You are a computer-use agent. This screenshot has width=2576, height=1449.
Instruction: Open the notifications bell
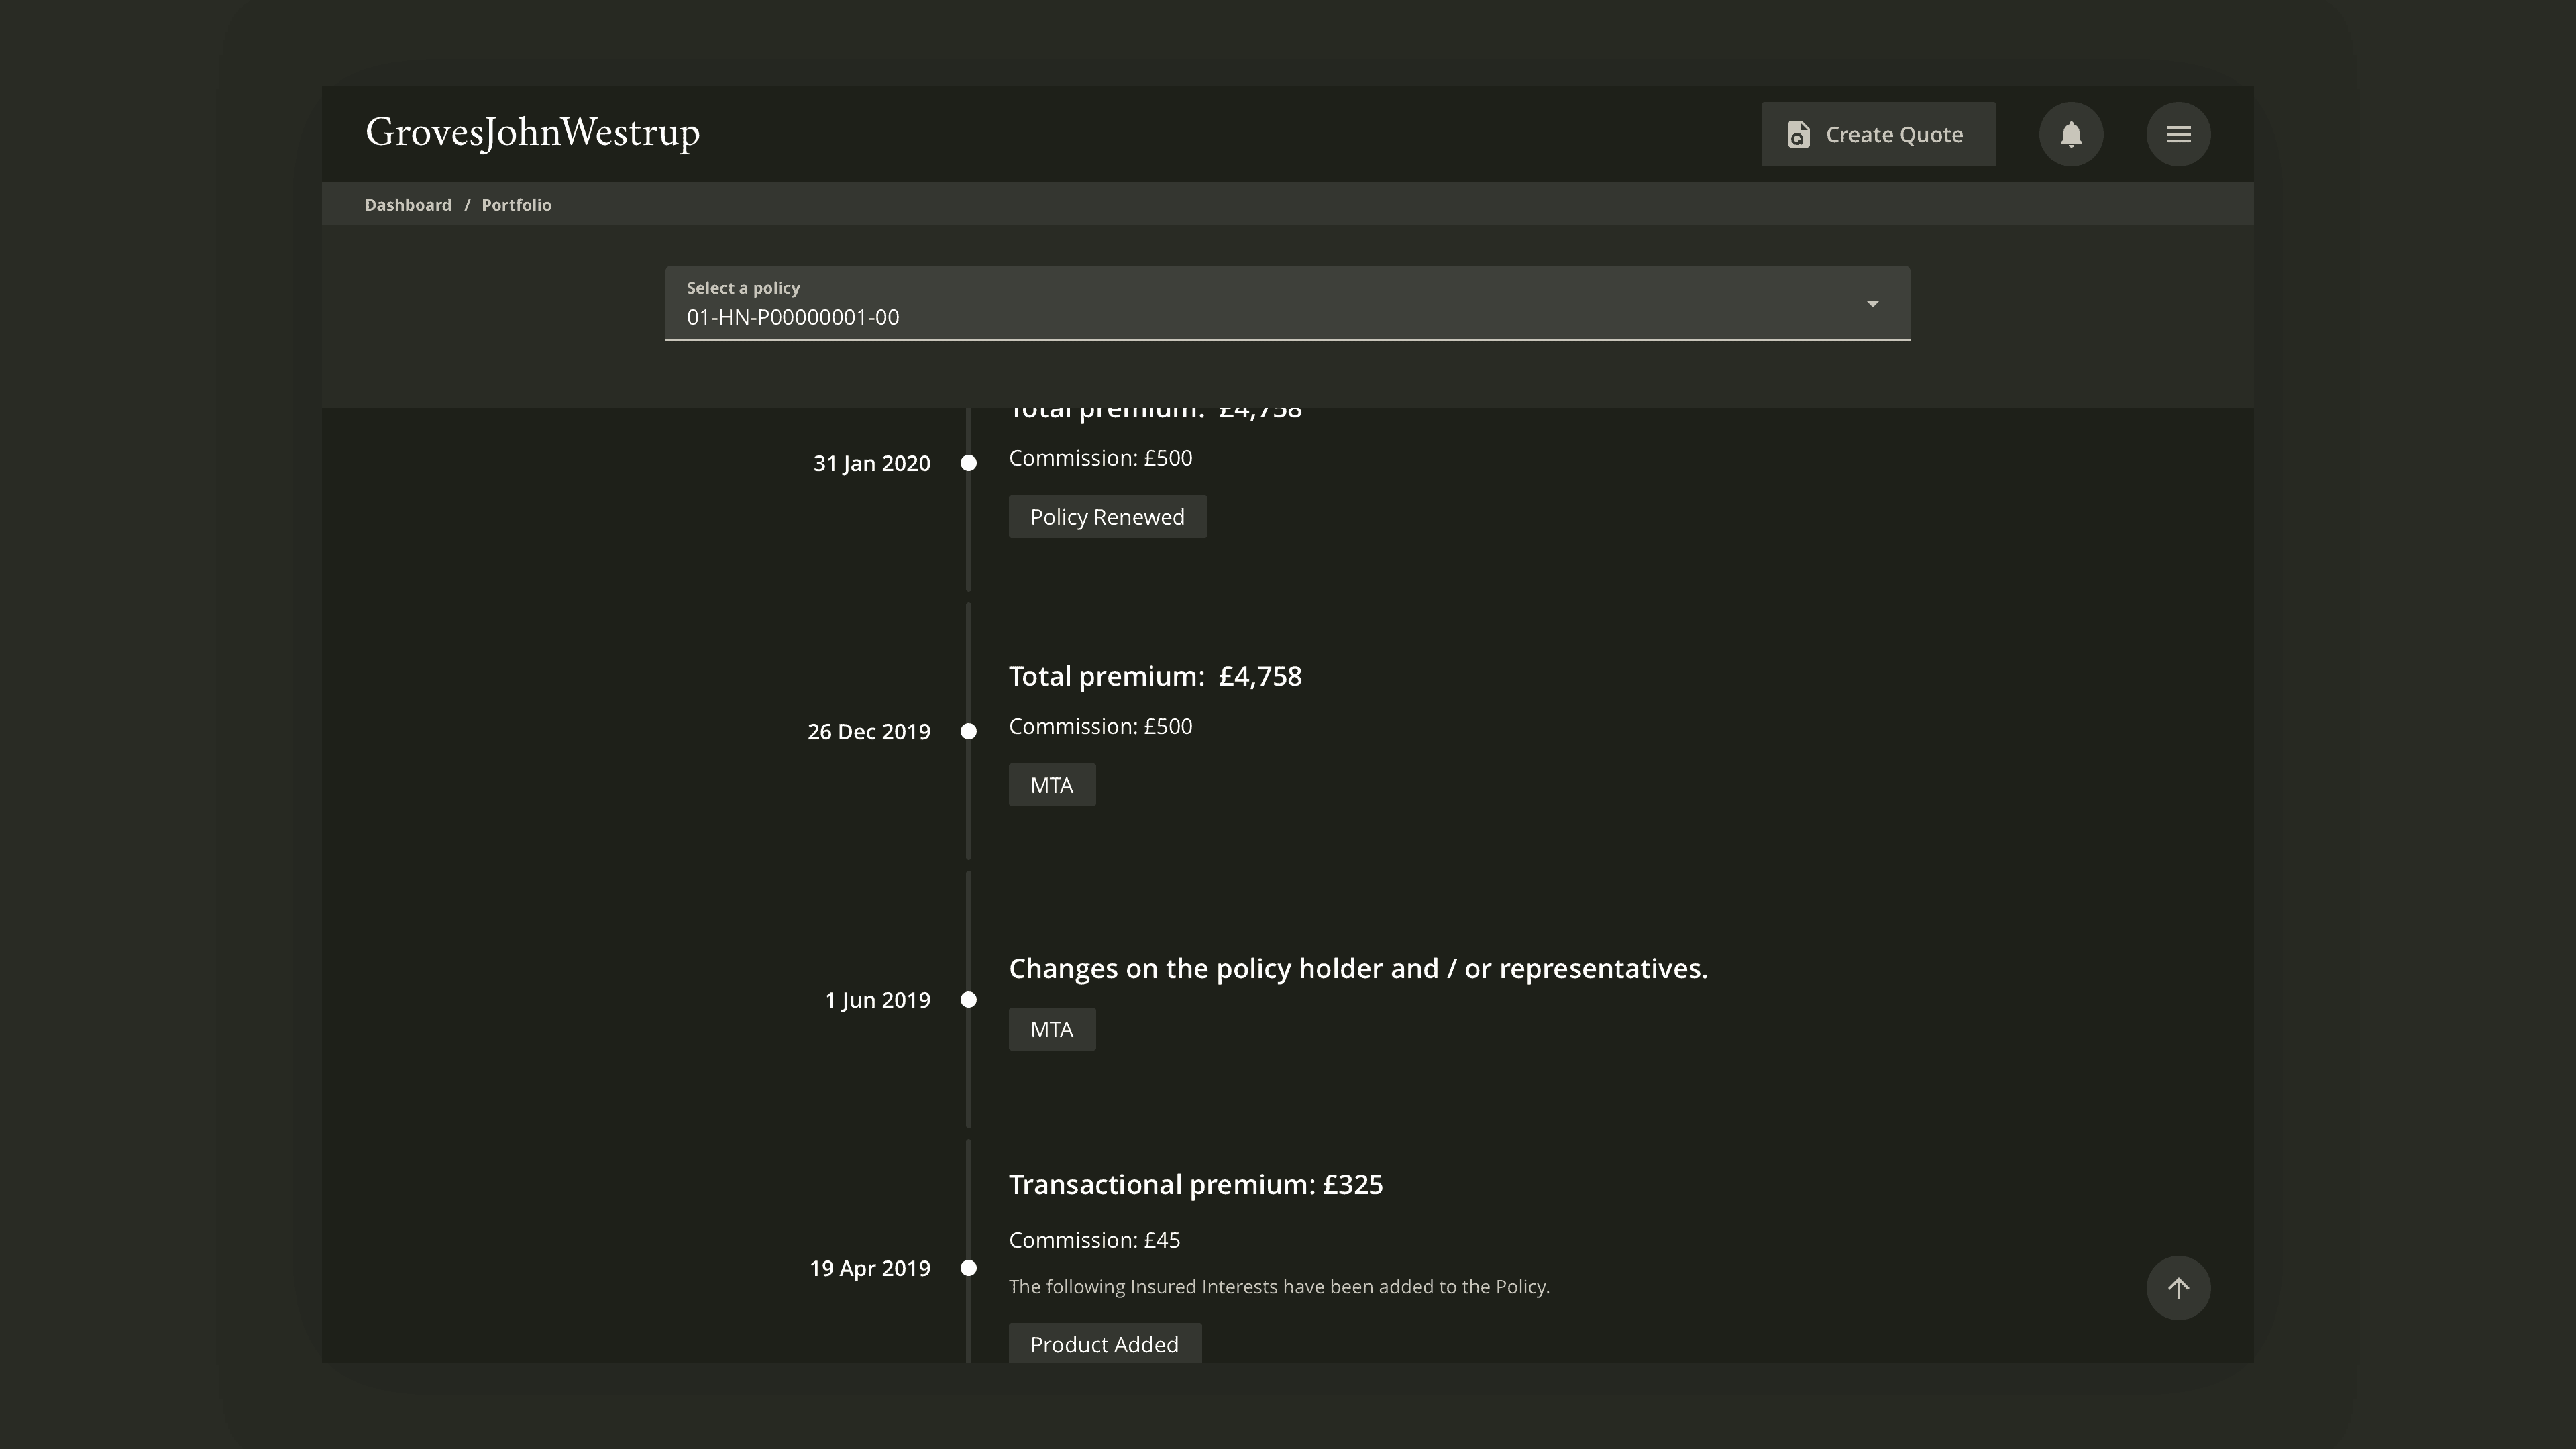[x=2071, y=134]
